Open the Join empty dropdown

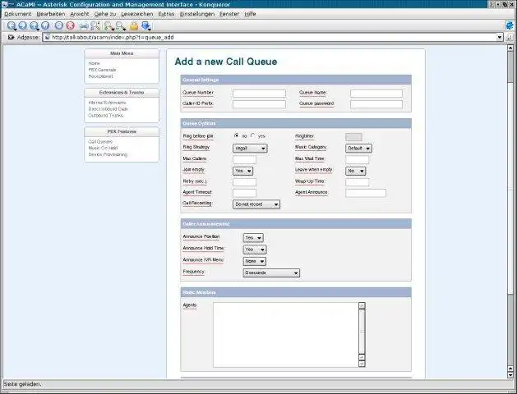pyautogui.click(x=243, y=171)
